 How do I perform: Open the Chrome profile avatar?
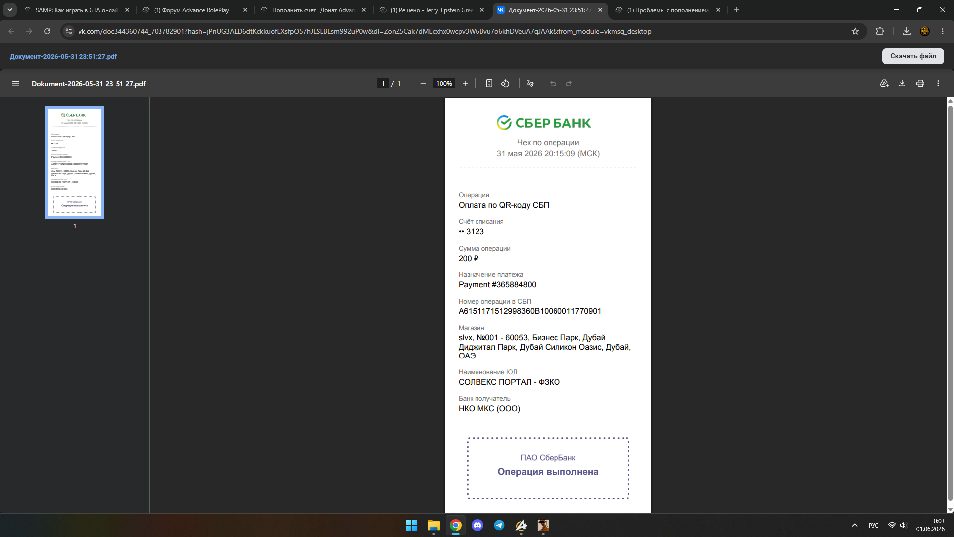tap(925, 31)
